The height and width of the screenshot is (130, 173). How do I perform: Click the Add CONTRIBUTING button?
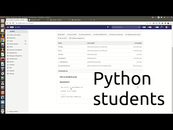100,35
